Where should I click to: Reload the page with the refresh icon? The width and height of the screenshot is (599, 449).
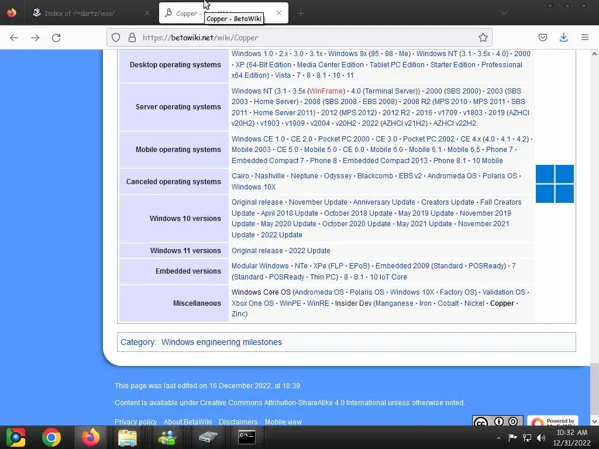(x=56, y=37)
